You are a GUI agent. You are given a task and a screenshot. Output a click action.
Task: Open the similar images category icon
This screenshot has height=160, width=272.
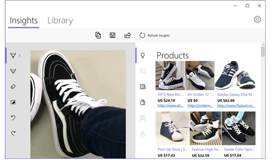(x=143, y=87)
